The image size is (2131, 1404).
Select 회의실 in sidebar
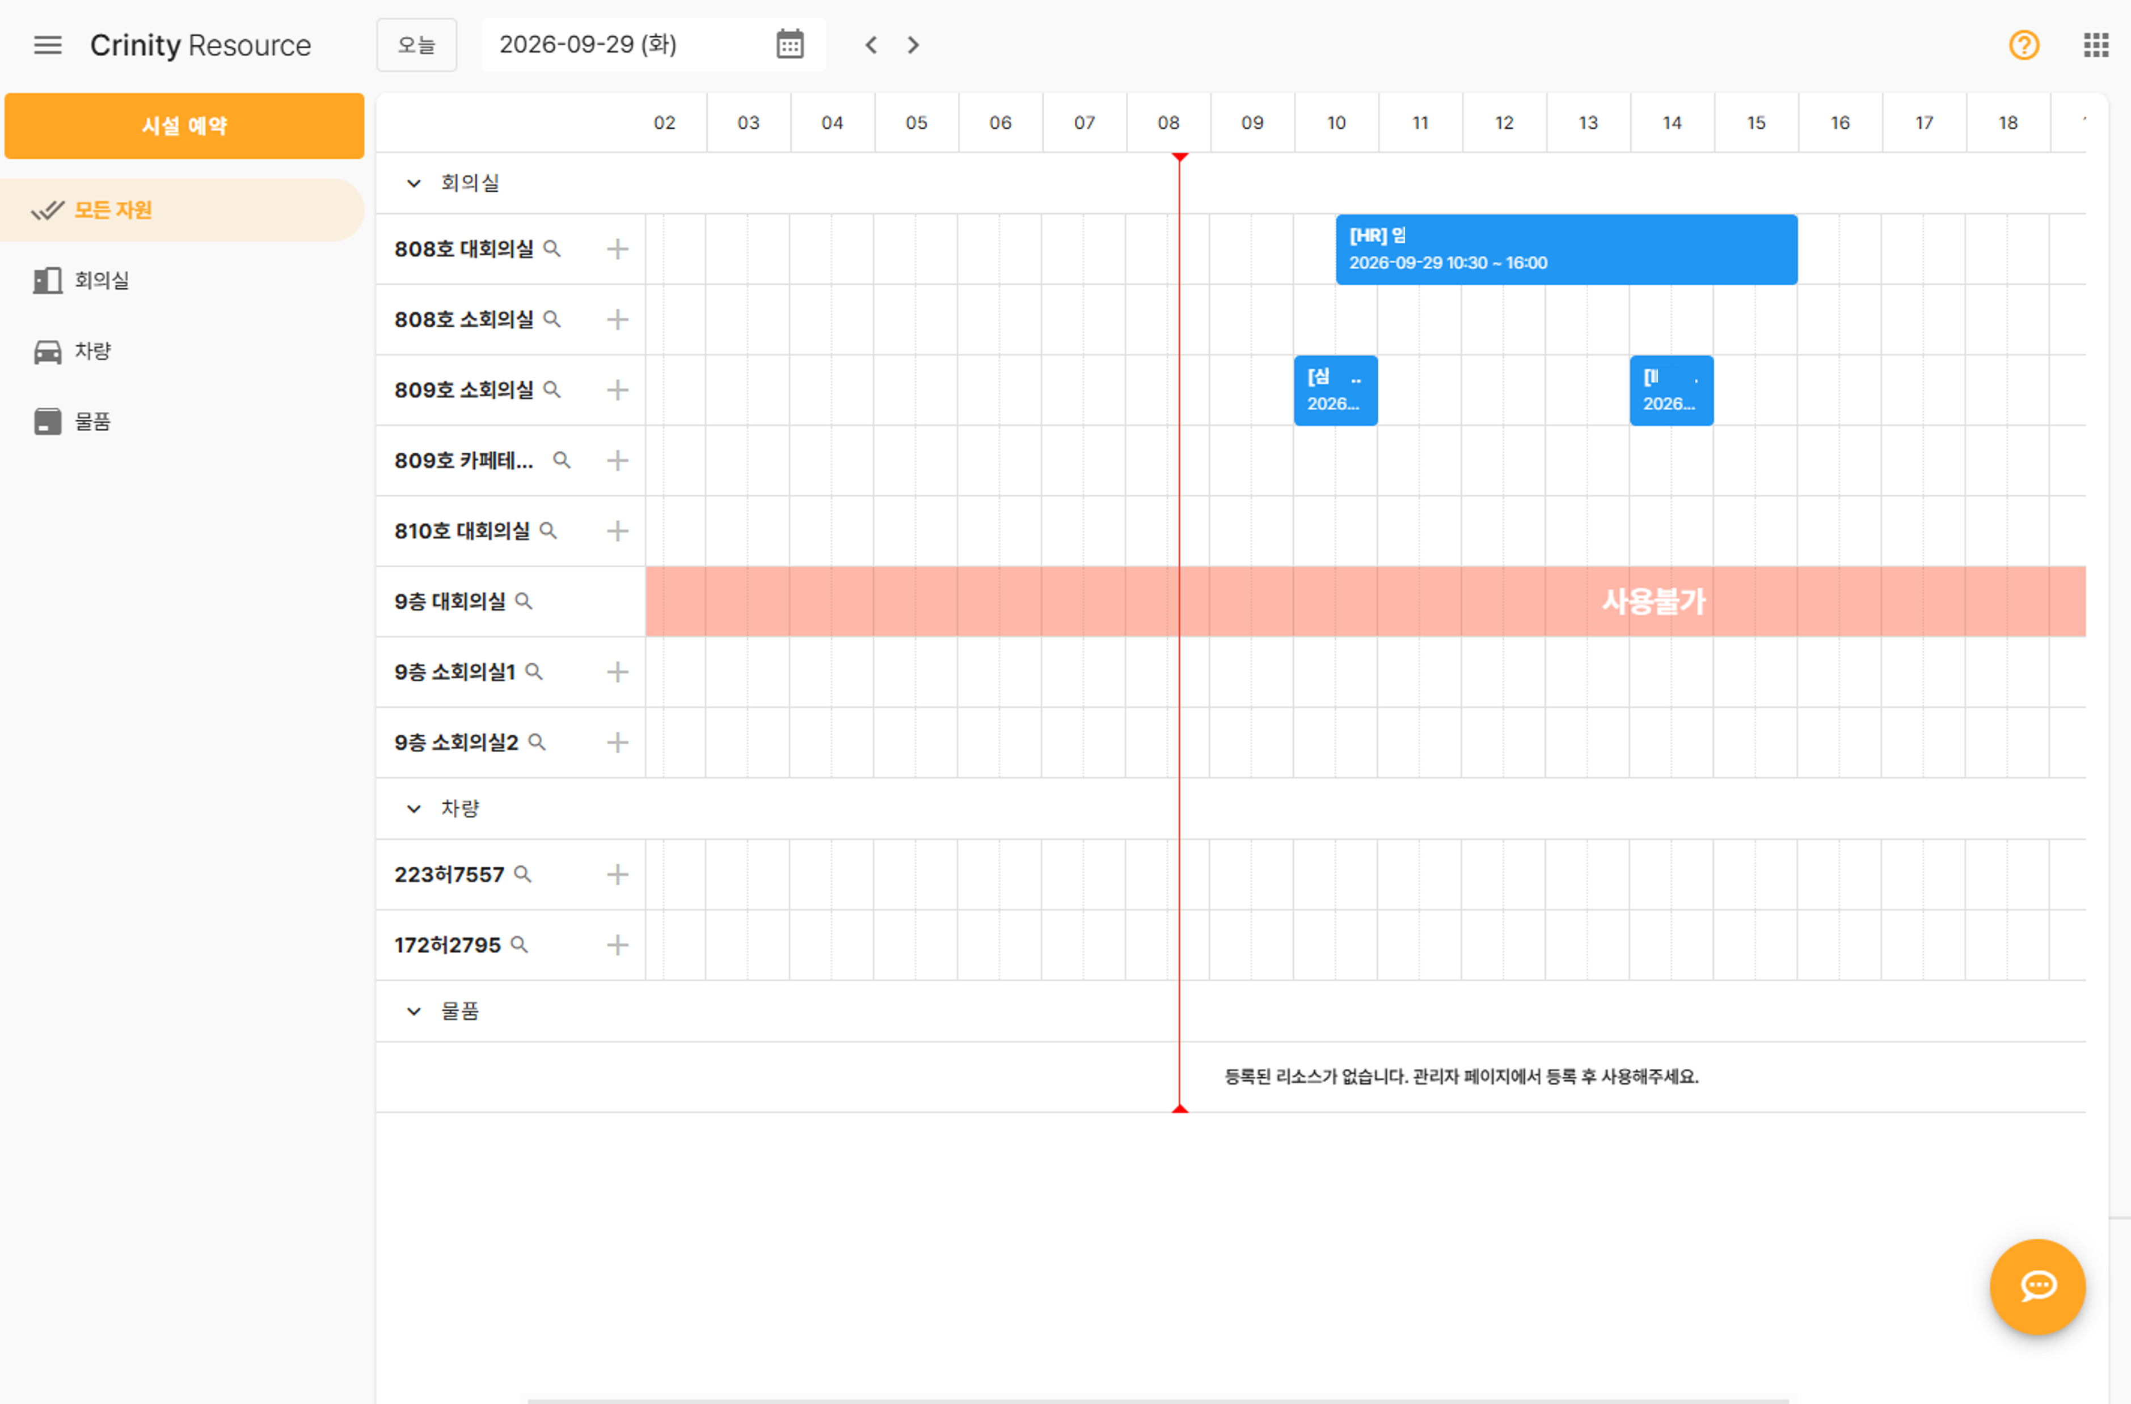click(x=182, y=280)
